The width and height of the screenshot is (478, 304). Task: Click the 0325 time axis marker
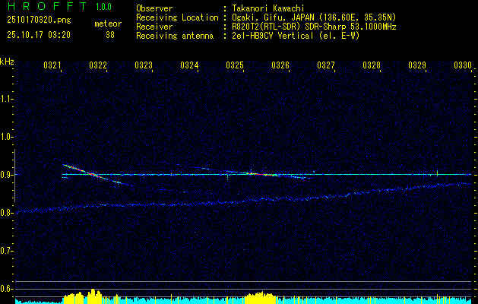pyautogui.click(x=235, y=65)
